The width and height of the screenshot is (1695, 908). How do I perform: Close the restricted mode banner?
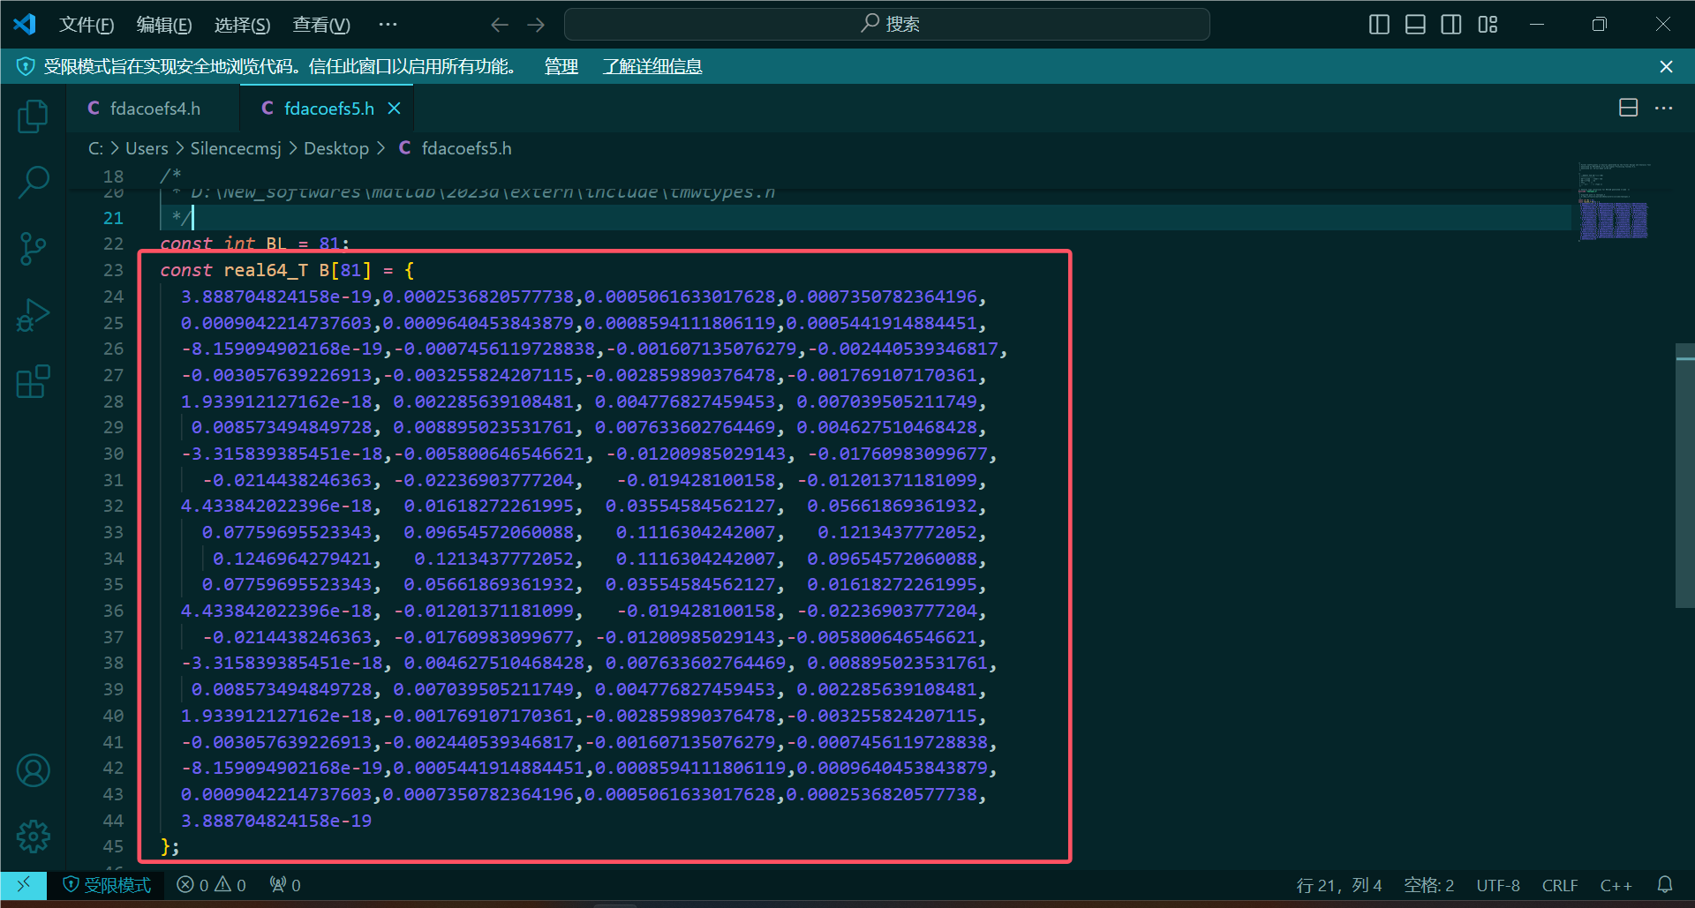1666,66
